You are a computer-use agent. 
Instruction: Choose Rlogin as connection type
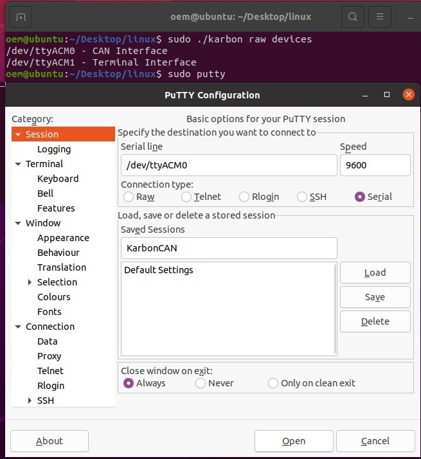pos(244,197)
